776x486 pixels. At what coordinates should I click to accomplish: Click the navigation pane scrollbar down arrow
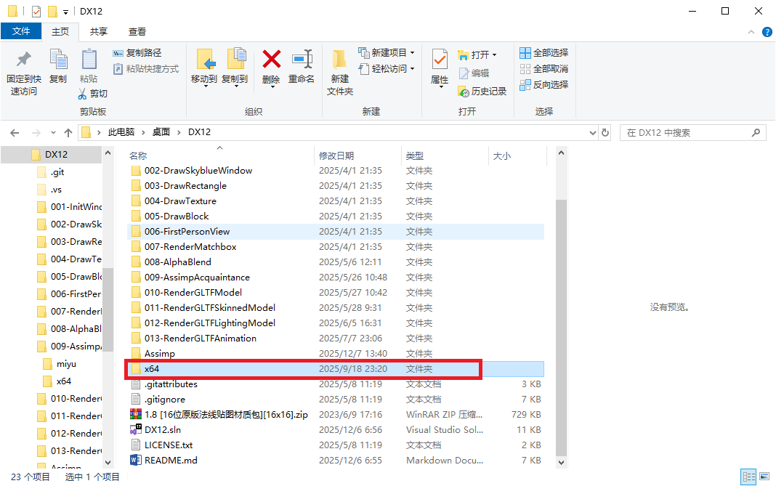click(x=108, y=462)
